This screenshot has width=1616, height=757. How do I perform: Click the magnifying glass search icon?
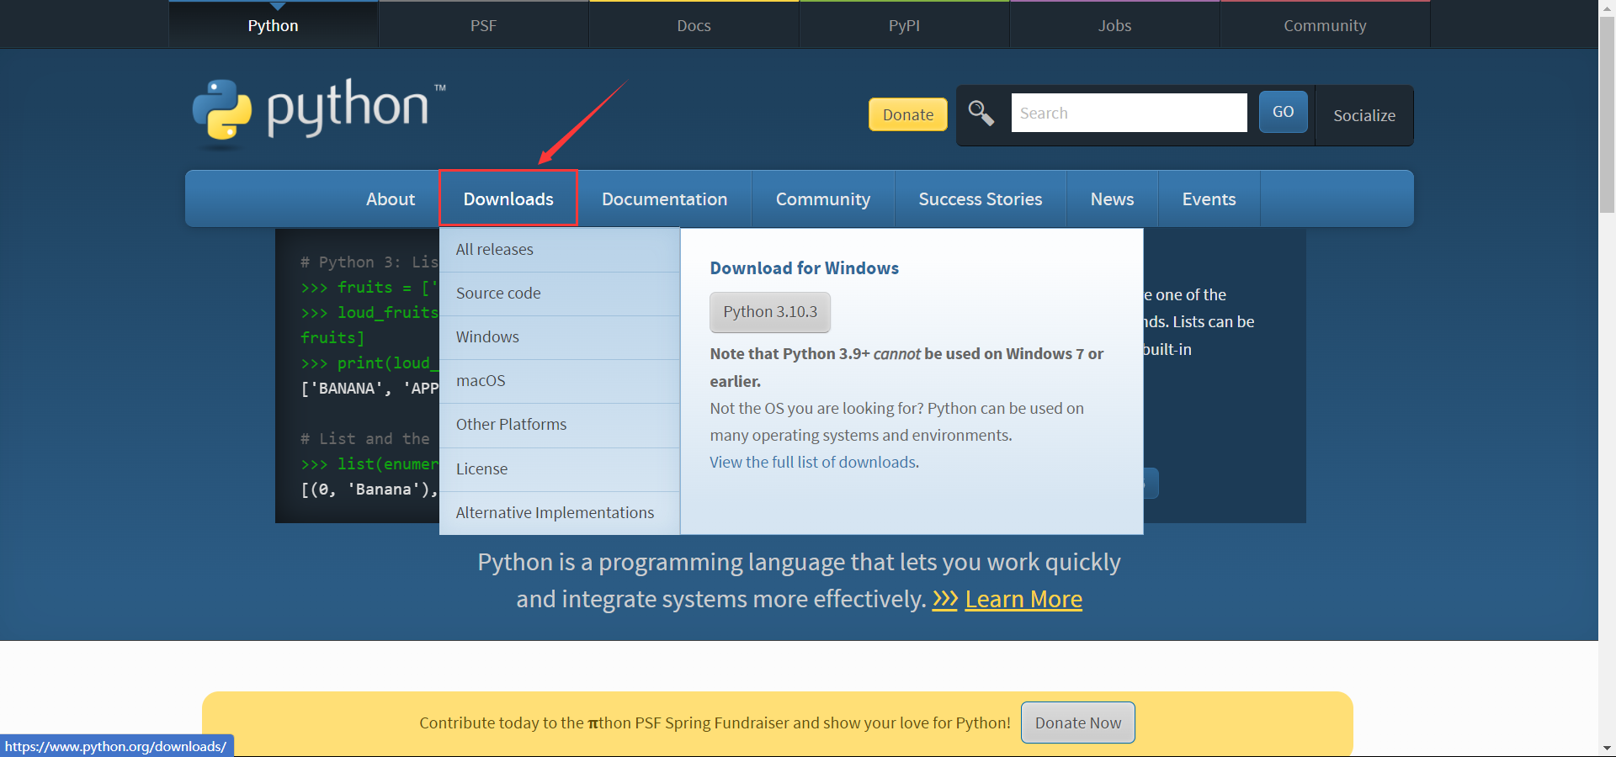981,112
